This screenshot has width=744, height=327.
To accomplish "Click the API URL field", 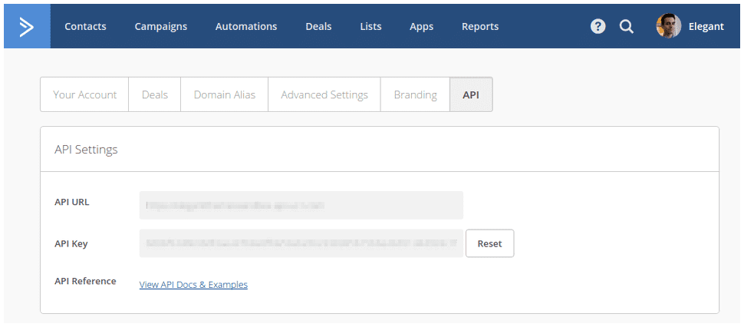I will [x=301, y=206].
